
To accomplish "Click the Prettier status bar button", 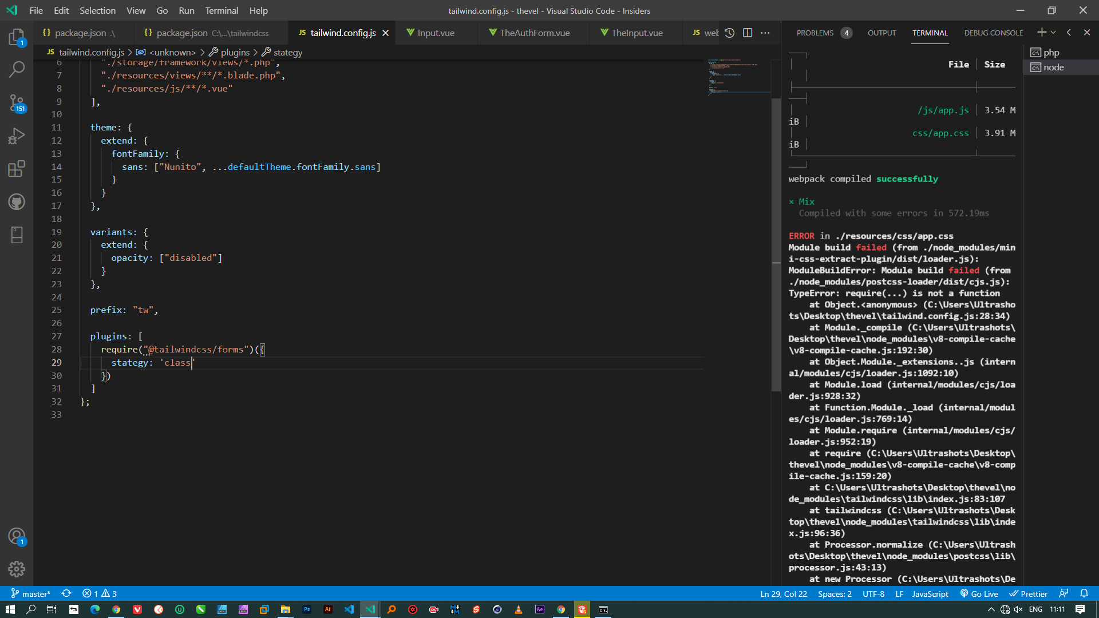I will click(x=1028, y=593).
